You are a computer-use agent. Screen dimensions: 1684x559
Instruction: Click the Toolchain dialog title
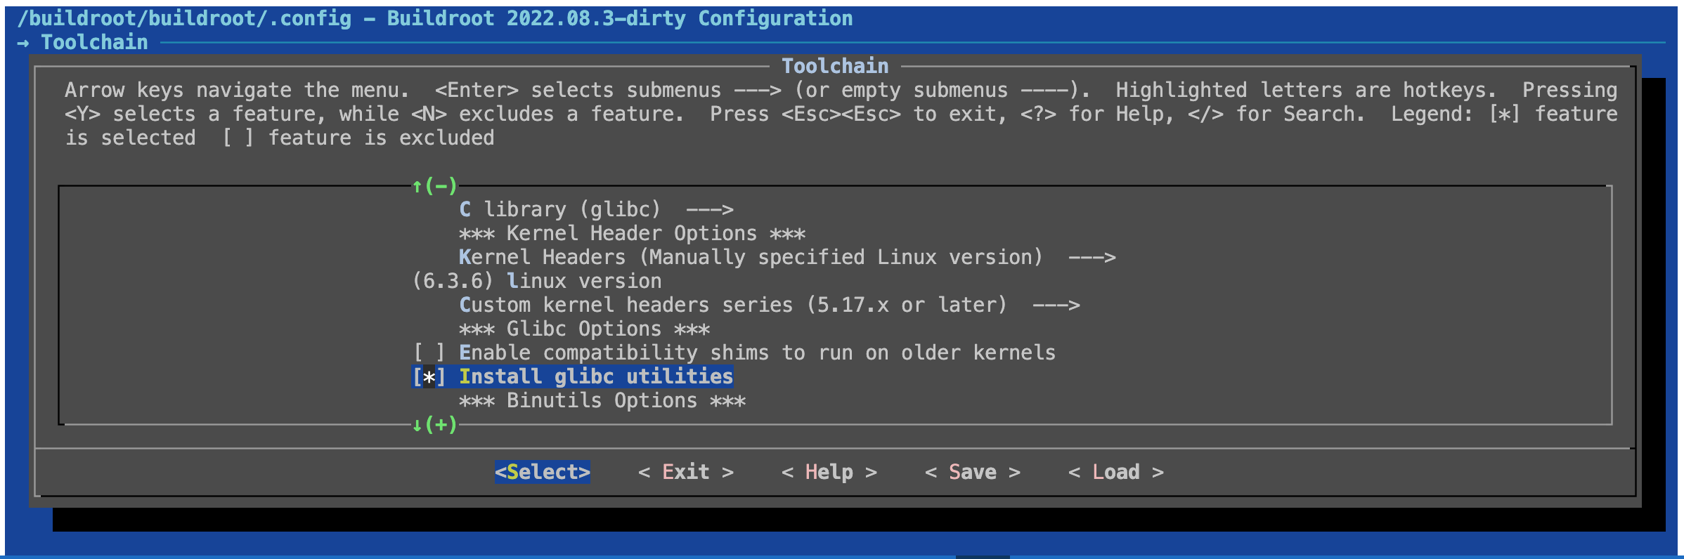point(835,66)
